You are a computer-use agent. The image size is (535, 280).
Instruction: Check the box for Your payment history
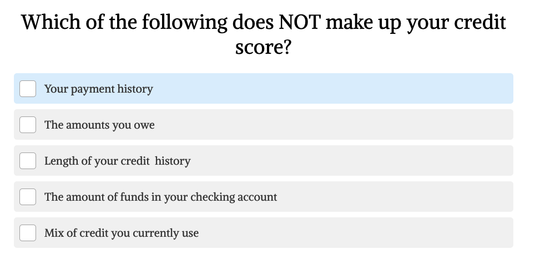tap(28, 89)
